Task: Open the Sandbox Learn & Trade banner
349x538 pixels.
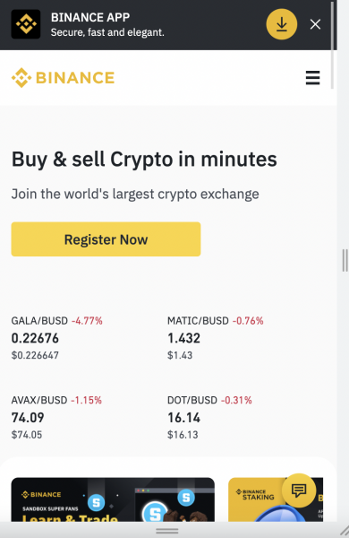Action: [x=113, y=499]
